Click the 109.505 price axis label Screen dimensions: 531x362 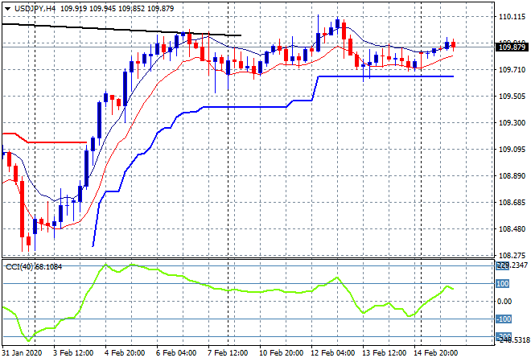[512, 97]
